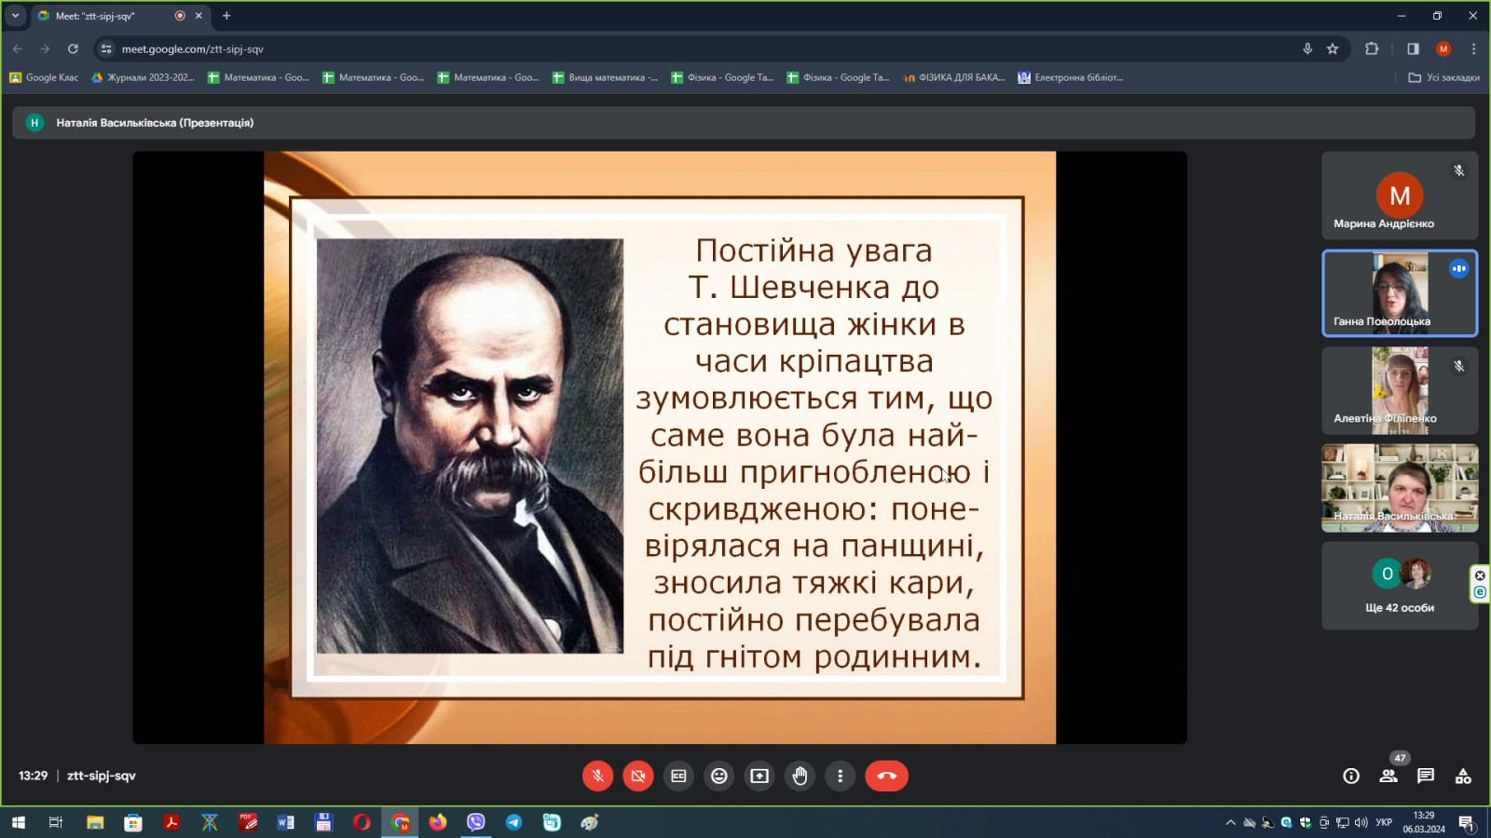Open the first Фізика - Google Ta... bookmark
Screen dimensions: 1491x838
(x=722, y=77)
